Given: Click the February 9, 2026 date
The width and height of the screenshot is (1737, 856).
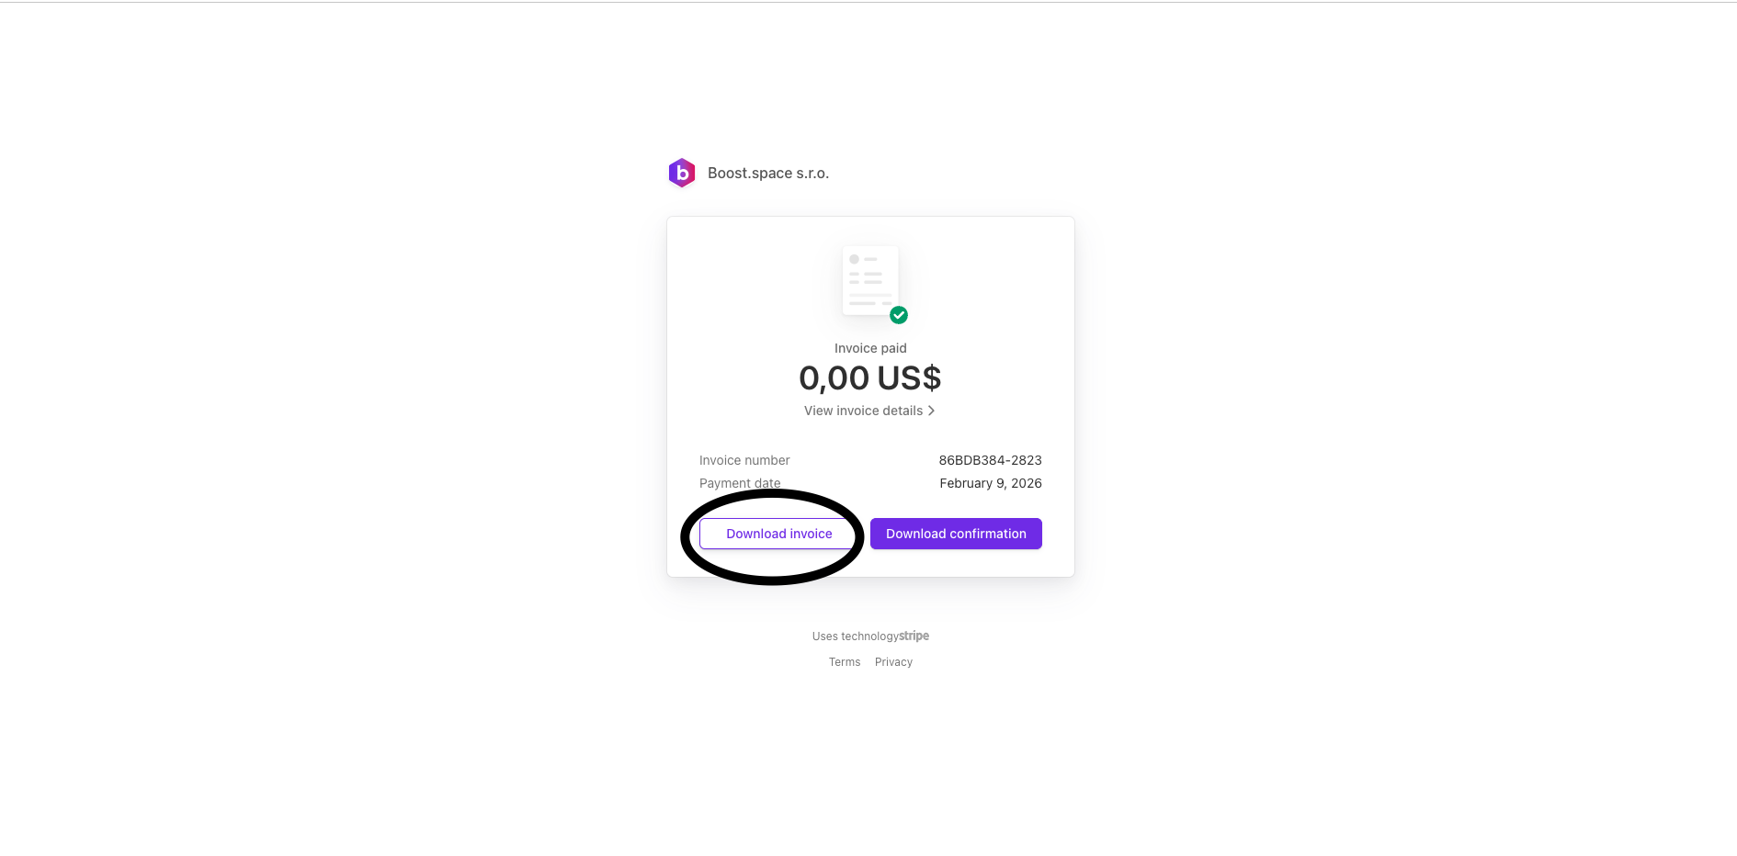Looking at the screenshot, I should (990, 483).
